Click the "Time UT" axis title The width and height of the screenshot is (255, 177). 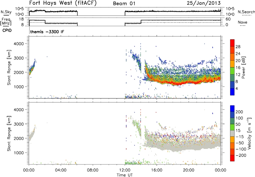pos(125,175)
